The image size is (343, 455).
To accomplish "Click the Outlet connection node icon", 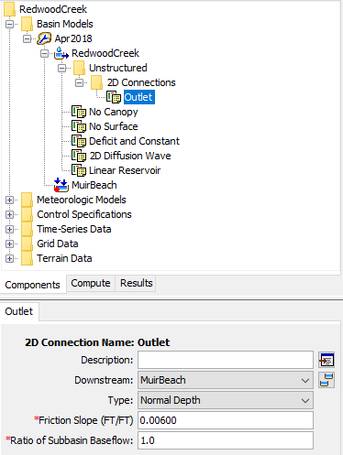I will 114,97.
